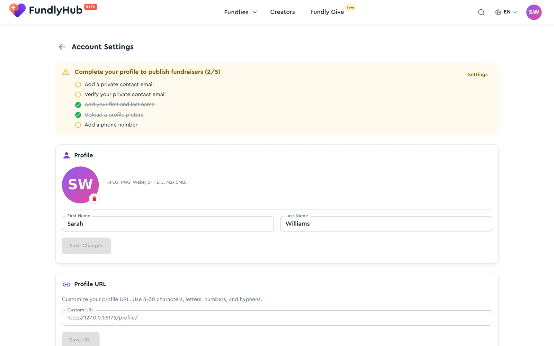
Task: Click the struck-through 'Add your first and last name' text
Action: (119, 104)
